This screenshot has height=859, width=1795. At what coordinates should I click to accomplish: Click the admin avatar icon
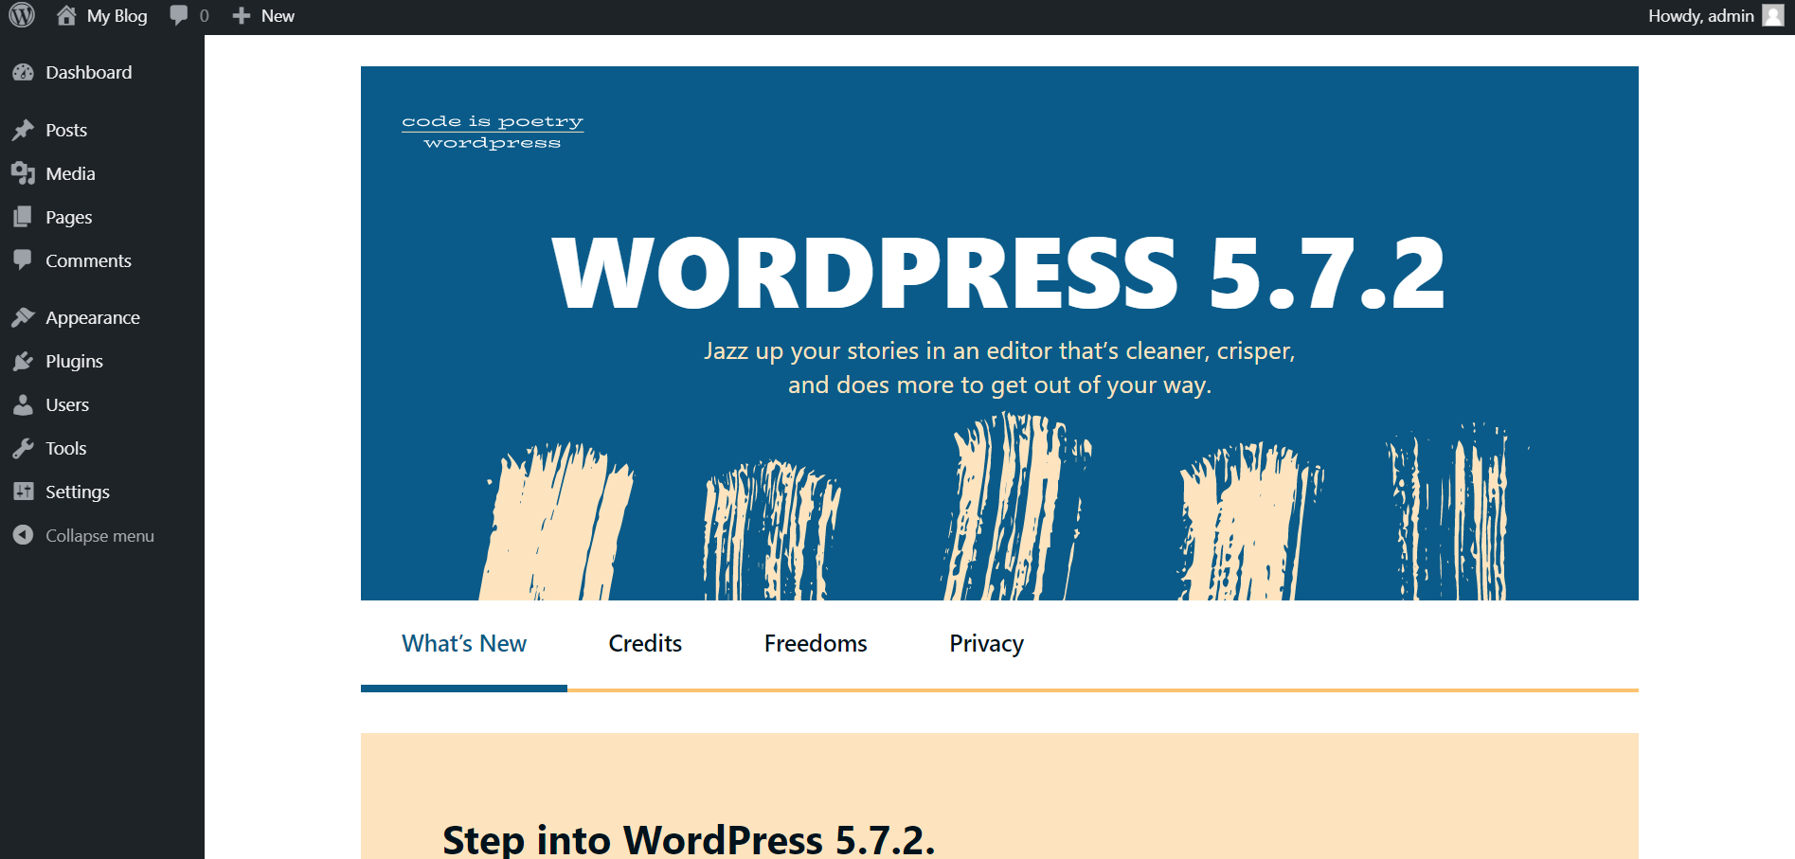[x=1773, y=15]
